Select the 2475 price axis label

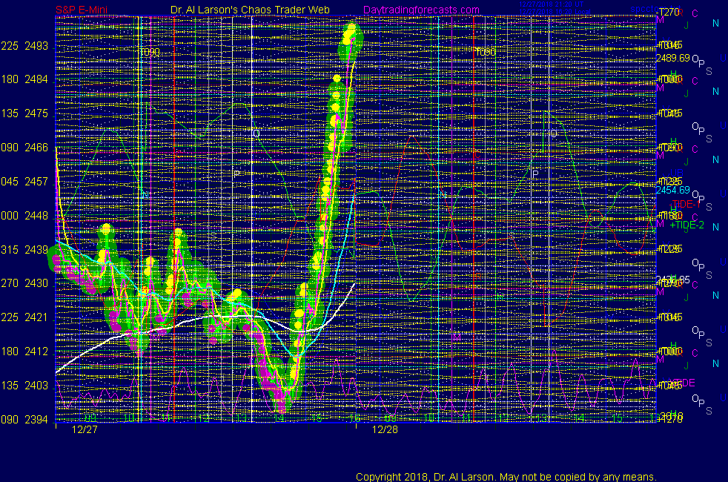(x=36, y=113)
